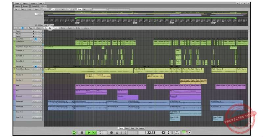
Task: Stop playback using the square Stop button
Action: 82,133
